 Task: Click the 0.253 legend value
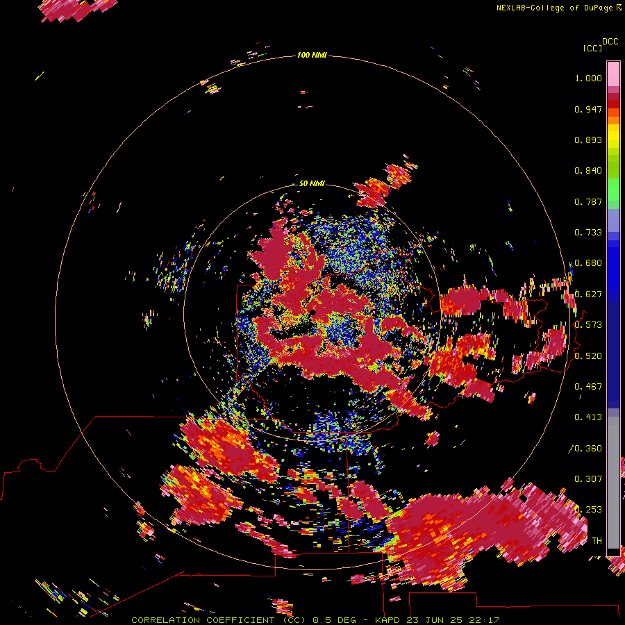coord(588,510)
